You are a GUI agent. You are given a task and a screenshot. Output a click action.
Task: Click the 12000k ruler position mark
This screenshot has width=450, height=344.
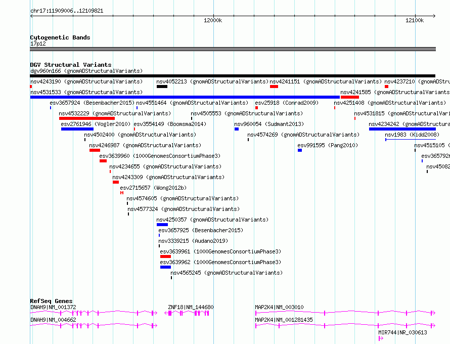pos(213,20)
